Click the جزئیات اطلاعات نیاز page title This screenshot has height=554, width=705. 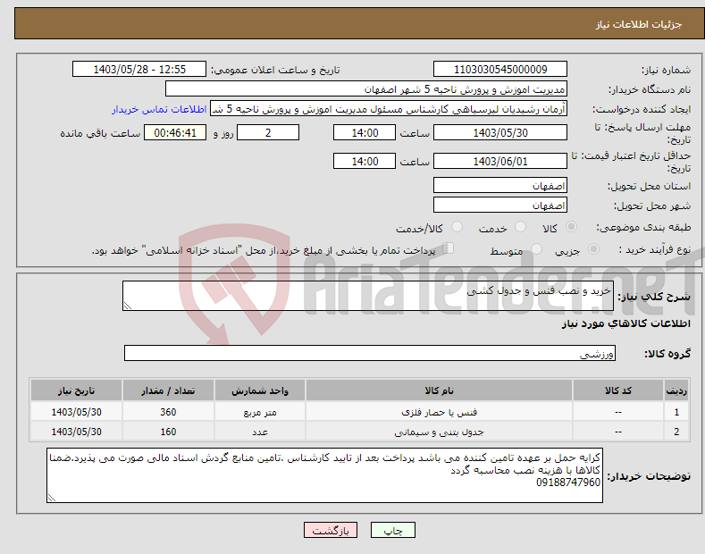[x=639, y=24]
